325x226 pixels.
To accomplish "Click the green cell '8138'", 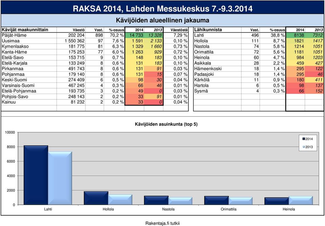I will 296,35.
